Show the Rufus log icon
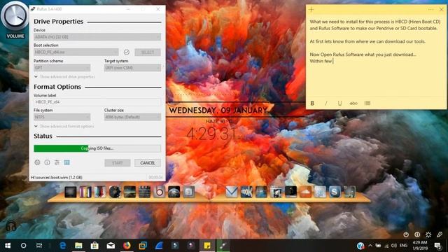 coord(67,162)
